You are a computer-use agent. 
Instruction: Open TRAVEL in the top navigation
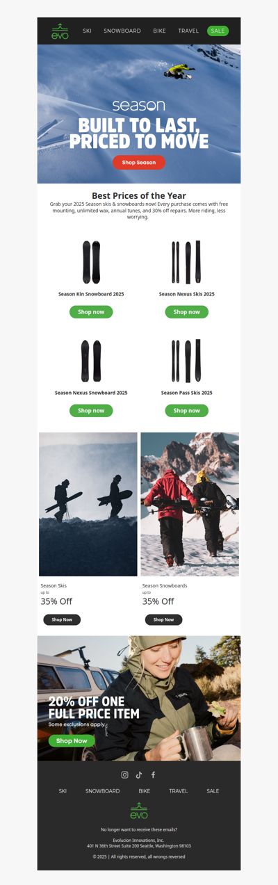click(188, 31)
